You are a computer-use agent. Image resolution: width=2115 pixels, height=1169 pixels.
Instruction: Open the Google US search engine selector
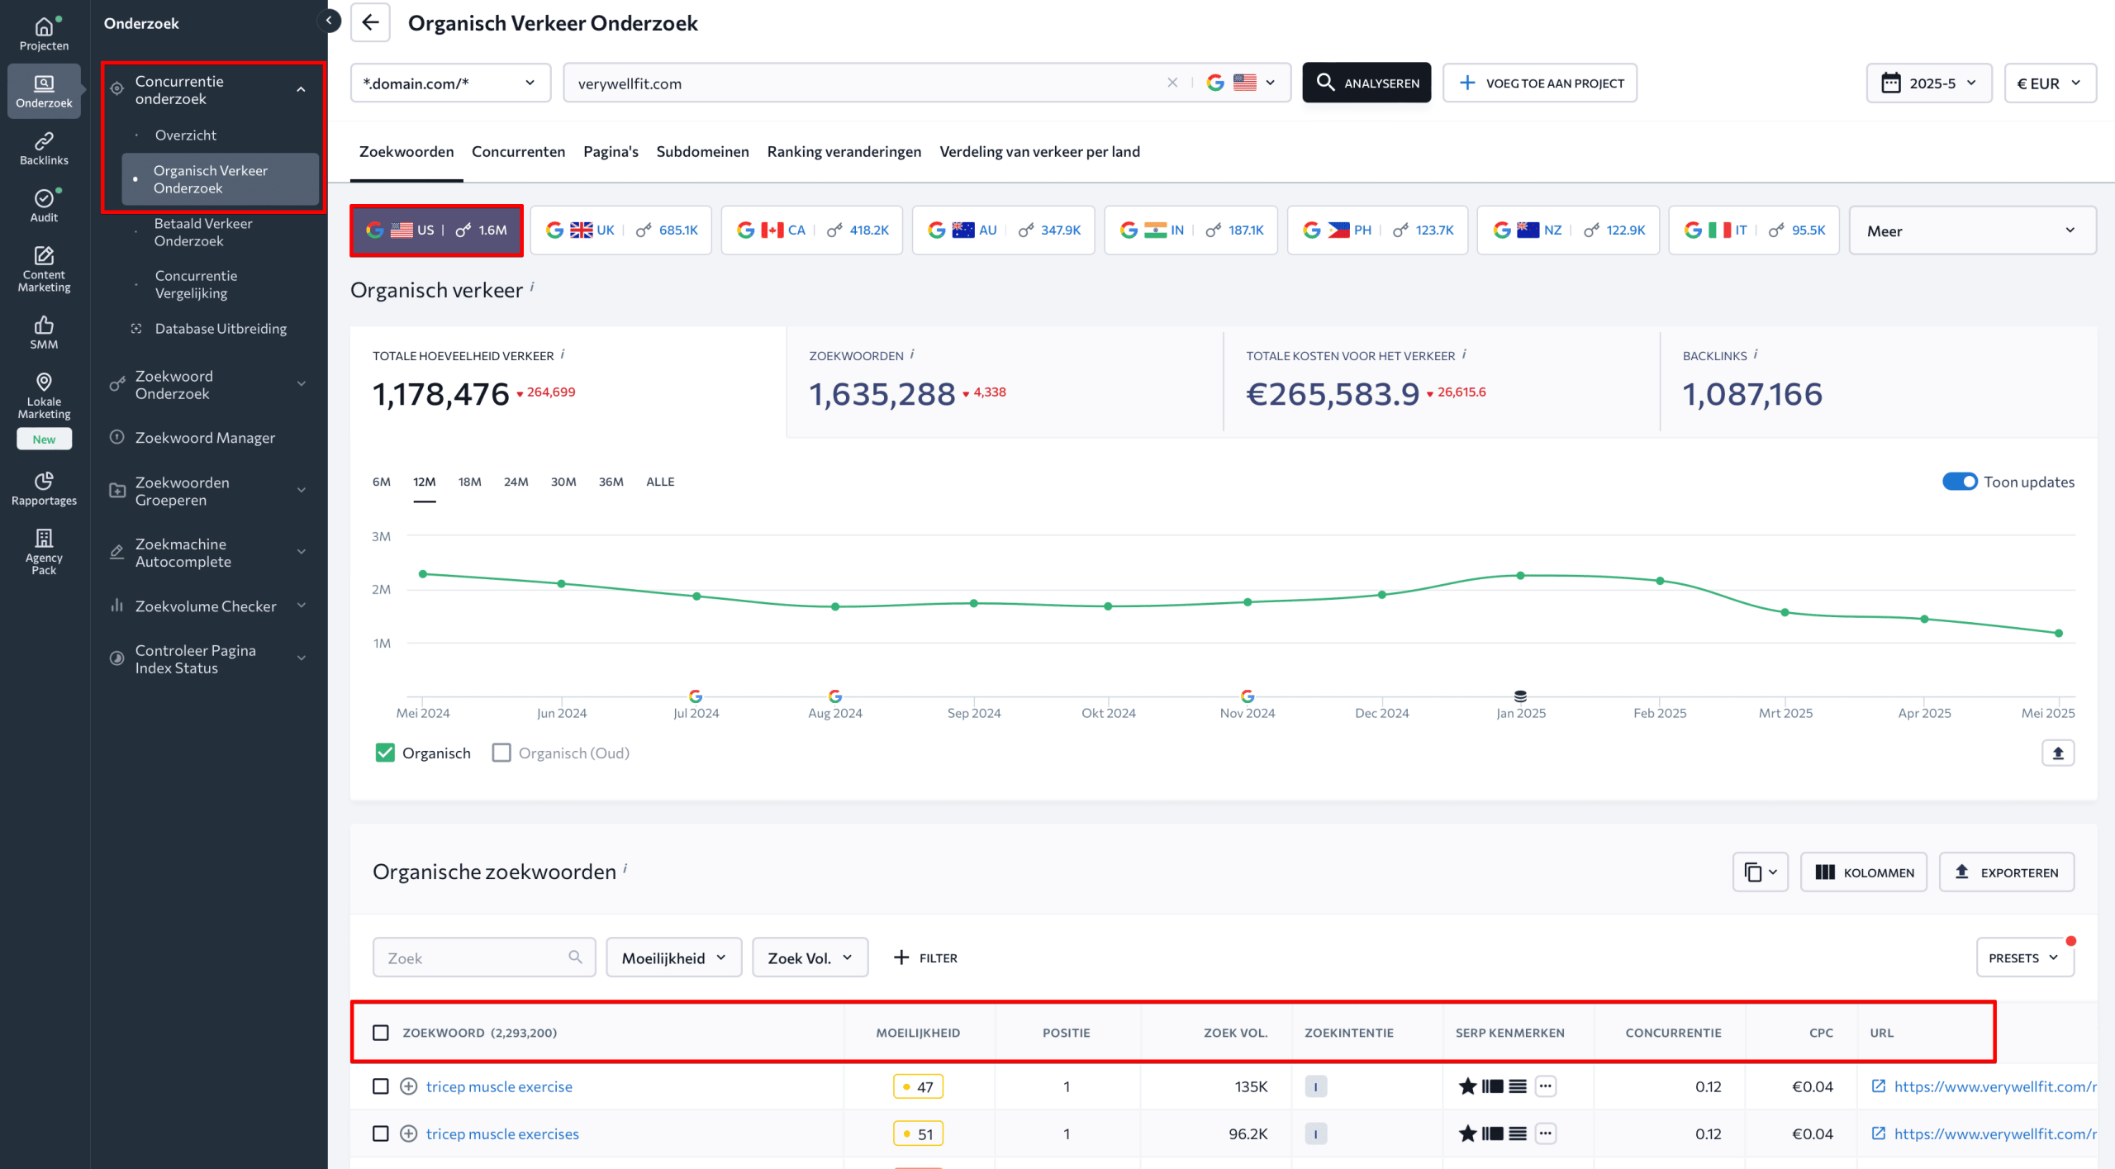point(1242,83)
